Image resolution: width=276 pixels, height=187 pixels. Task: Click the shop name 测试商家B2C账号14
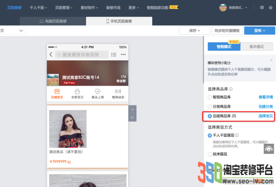tap(80, 77)
